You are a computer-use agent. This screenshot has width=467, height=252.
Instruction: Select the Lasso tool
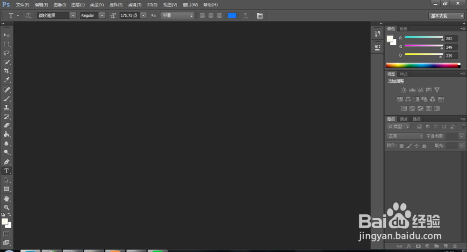pyautogui.click(x=6, y=53)
